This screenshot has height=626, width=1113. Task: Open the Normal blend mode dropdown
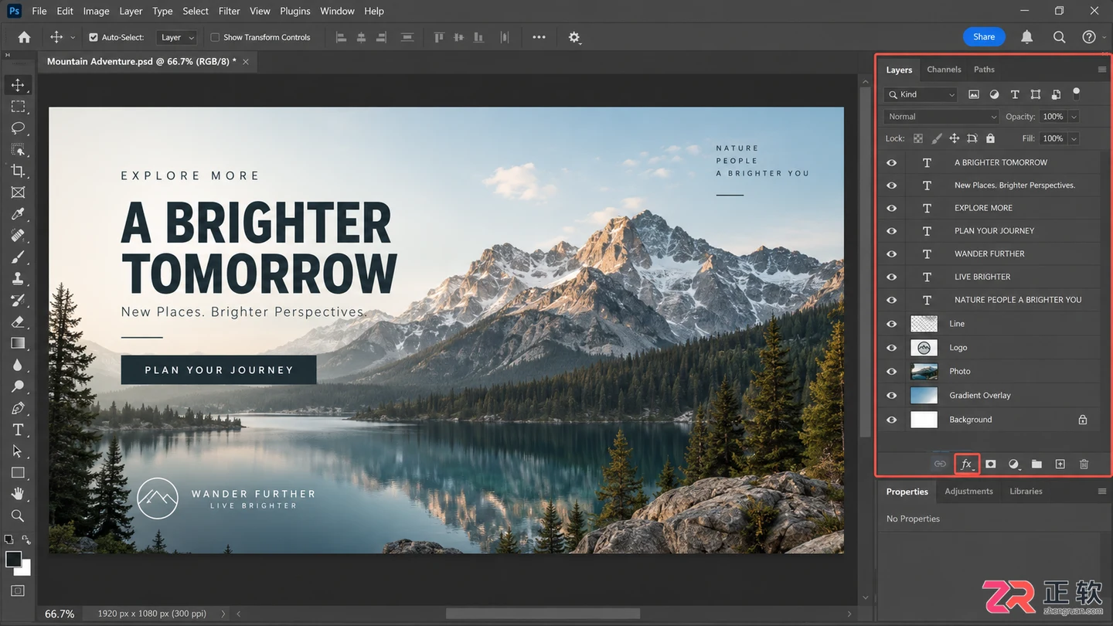coord(942,117)
